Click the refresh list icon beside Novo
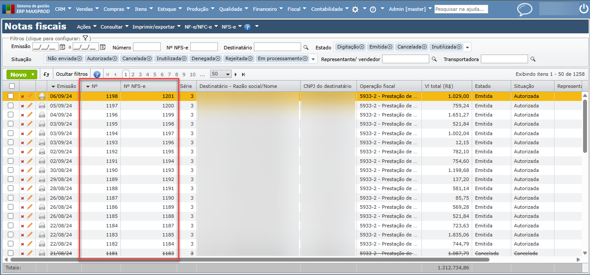 click(46, 74)
